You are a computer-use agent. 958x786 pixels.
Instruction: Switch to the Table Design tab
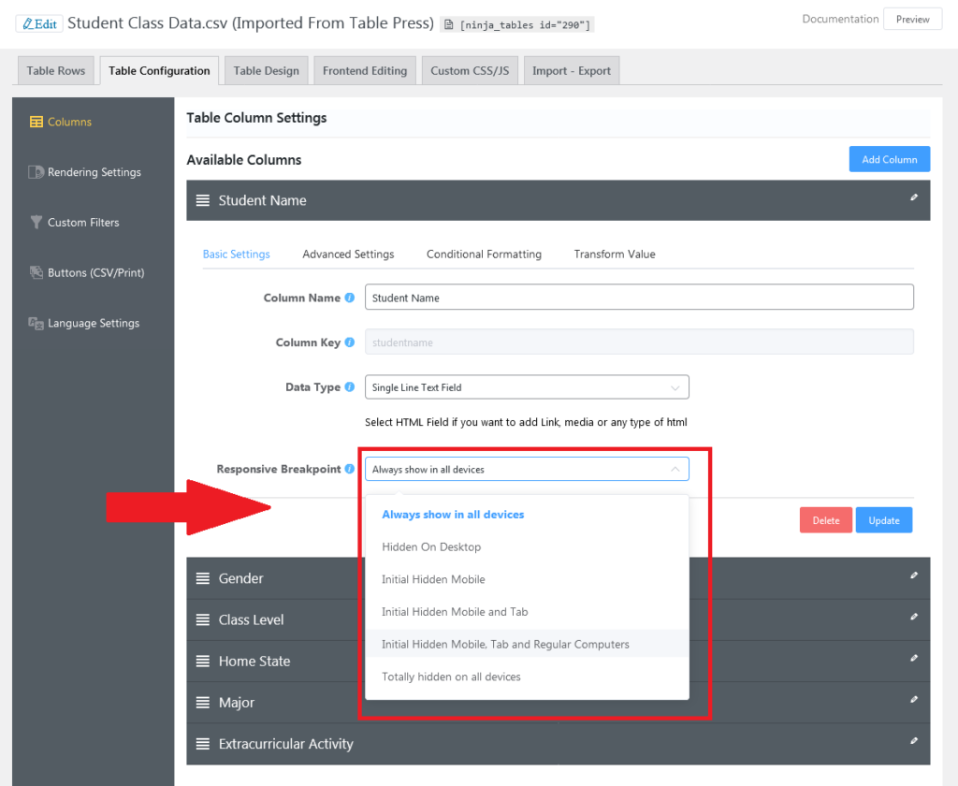click(x=266, y=70)
